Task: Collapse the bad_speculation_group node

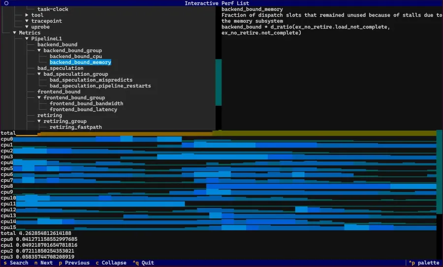Action: pos(39,74)
